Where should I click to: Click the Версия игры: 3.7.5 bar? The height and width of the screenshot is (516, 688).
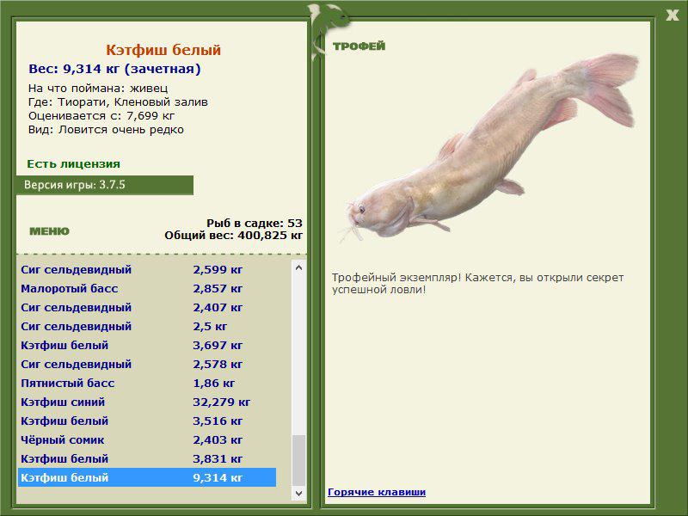pyautogui.click(x=105, y=185)
